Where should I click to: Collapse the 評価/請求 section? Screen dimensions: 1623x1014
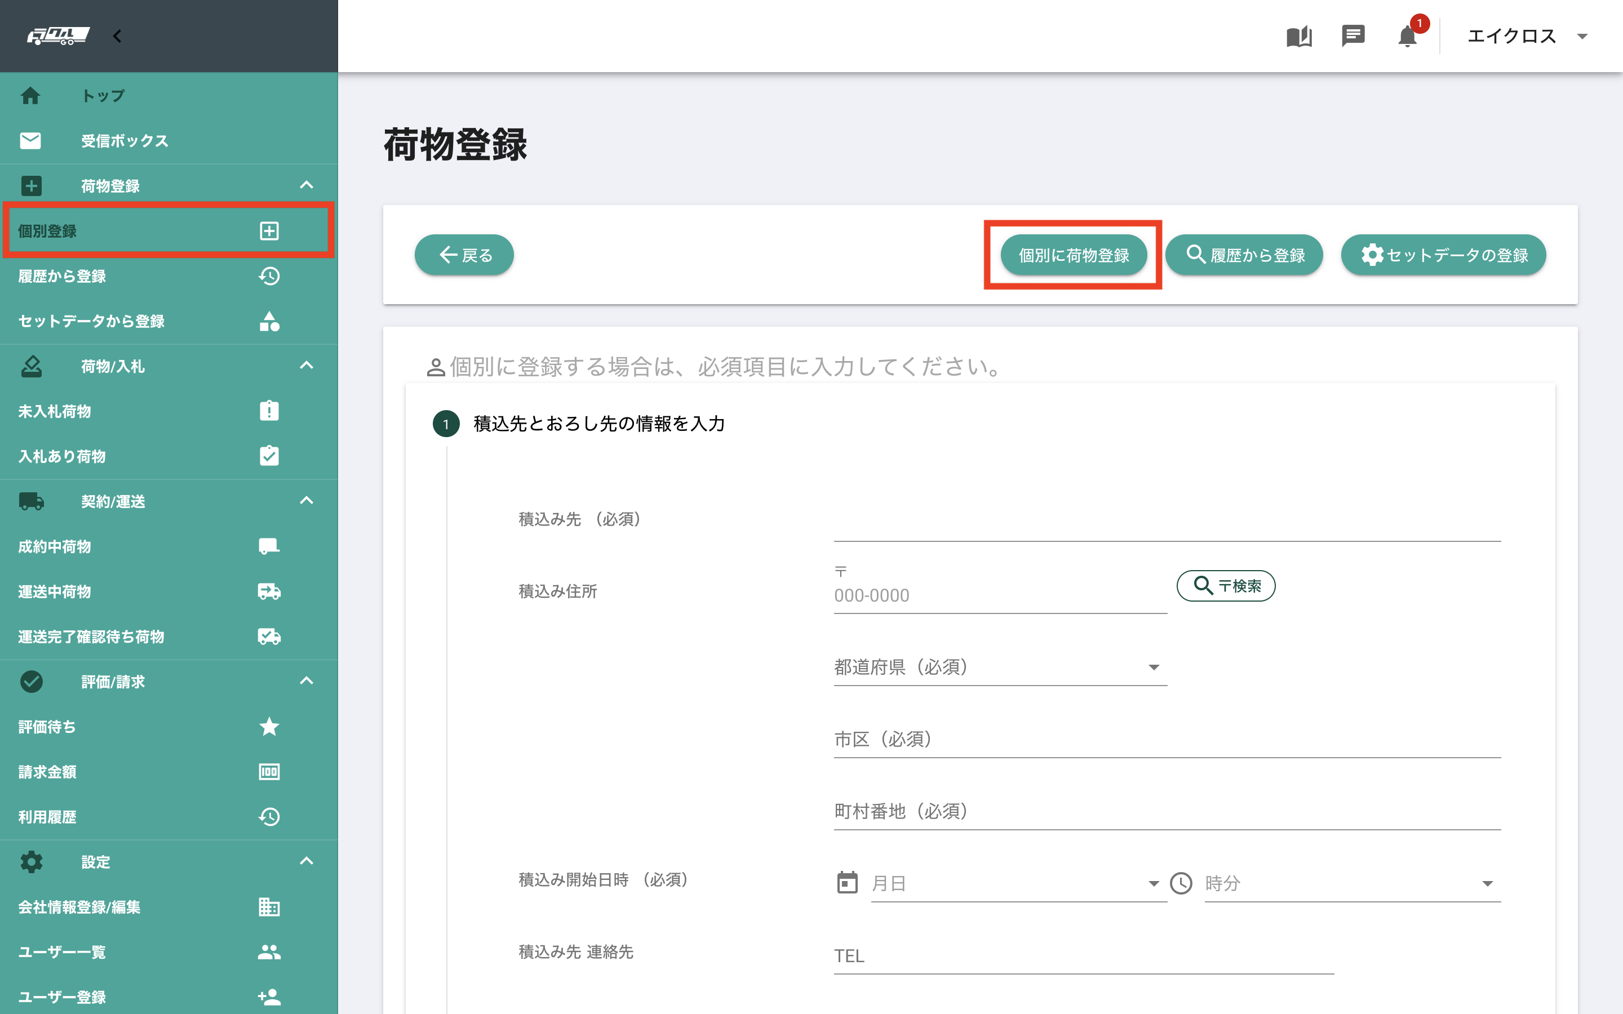307,682
